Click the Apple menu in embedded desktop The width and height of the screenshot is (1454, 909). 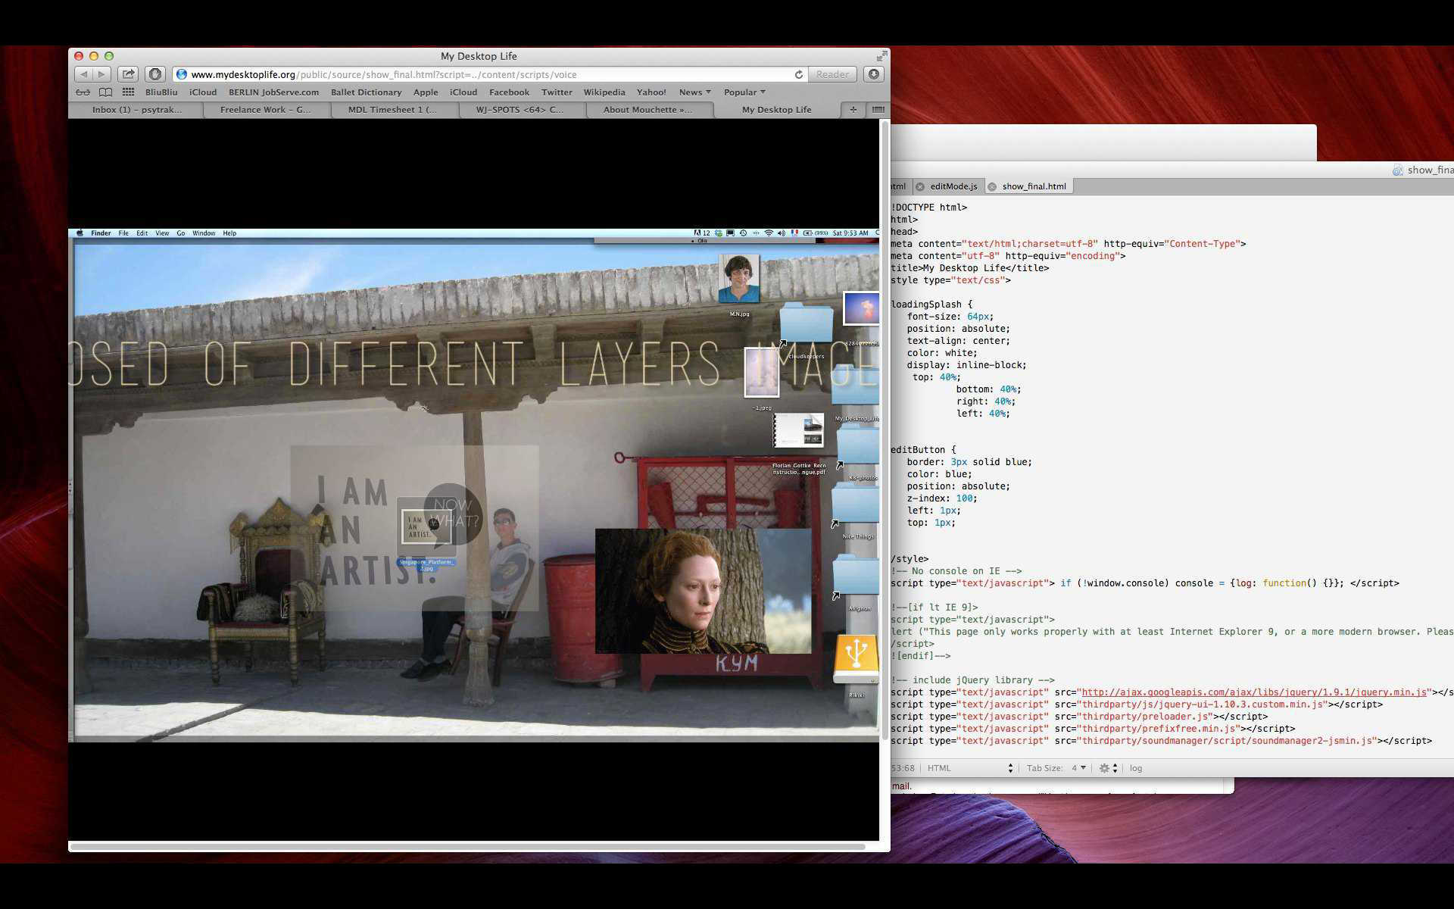tap(80, 233)
